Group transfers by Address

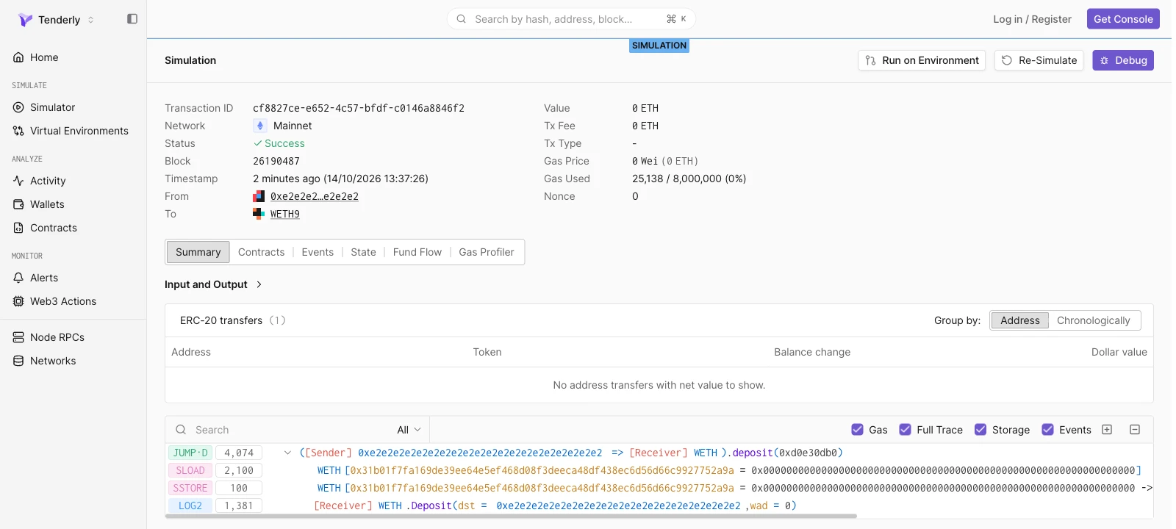point(1019,320)
